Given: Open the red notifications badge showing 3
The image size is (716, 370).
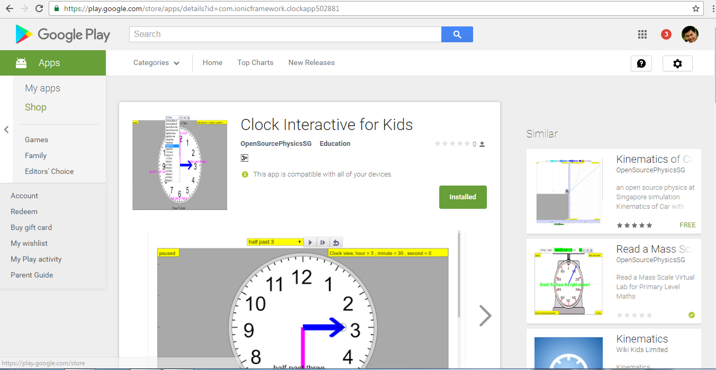Looking at the screenshot, I should [666, 34].
